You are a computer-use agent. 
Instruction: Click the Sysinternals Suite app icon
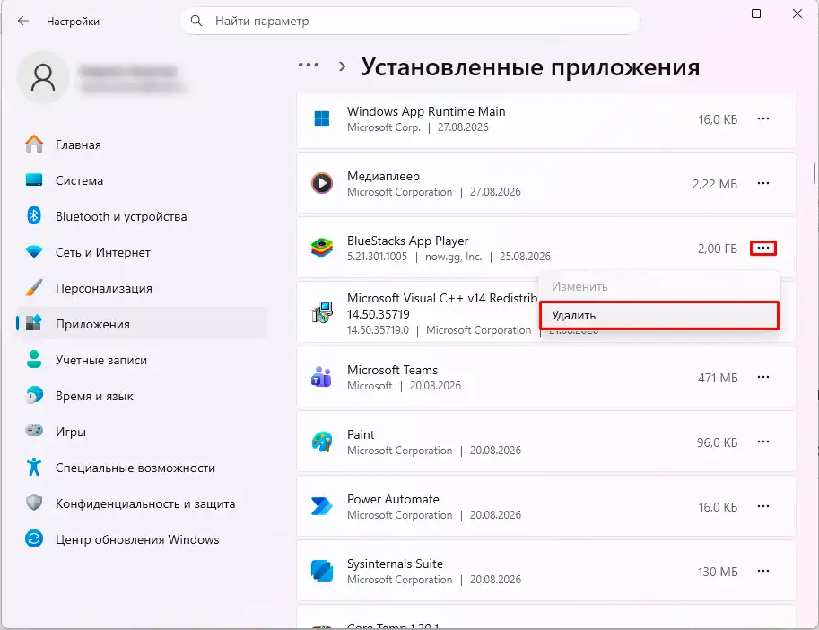322,571
